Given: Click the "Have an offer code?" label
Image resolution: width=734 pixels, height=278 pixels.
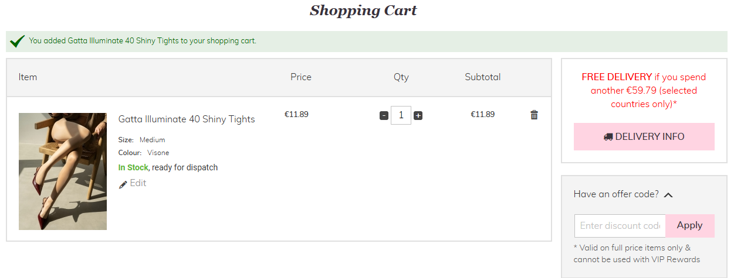Looking at the screenshot, I should (616, 194).
